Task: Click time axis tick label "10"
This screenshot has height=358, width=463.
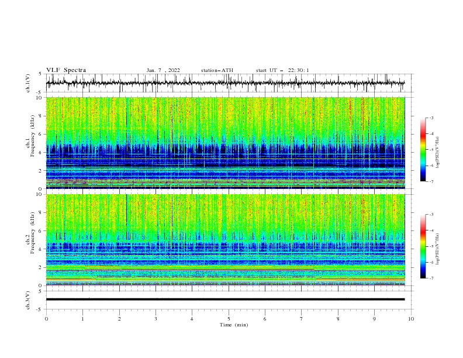Action: pos(411,319)
